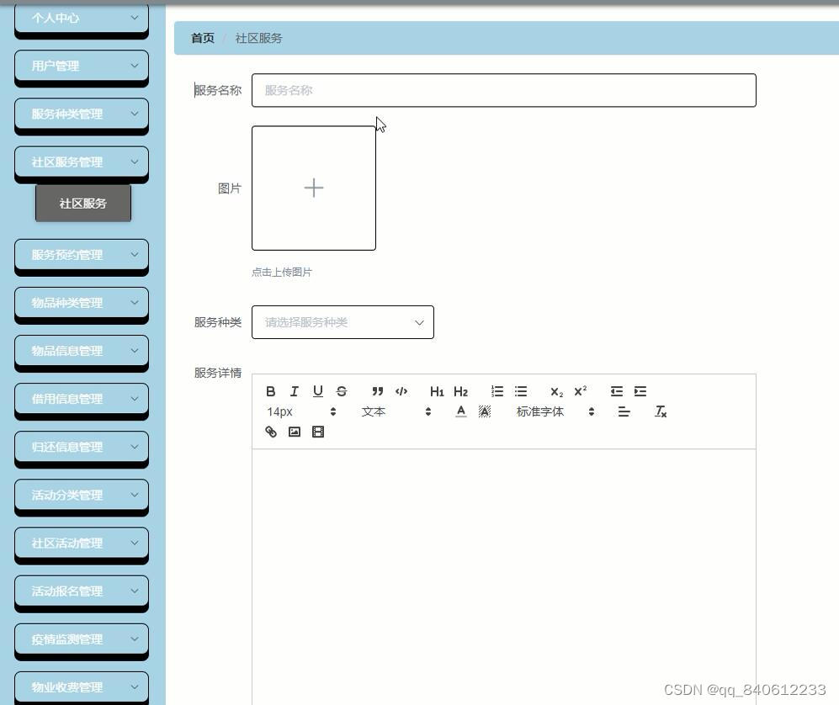Image resolution: width=839 pixels, height=705 pixels.
Task: Toggle underline formatting in editor
Action: click(318, 391)
